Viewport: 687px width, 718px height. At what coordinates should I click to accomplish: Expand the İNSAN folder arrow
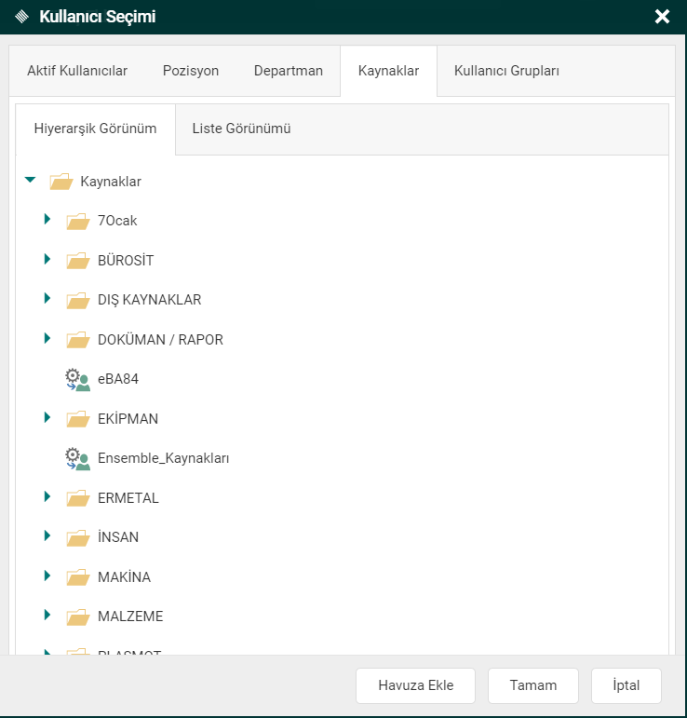coord(47,536)
